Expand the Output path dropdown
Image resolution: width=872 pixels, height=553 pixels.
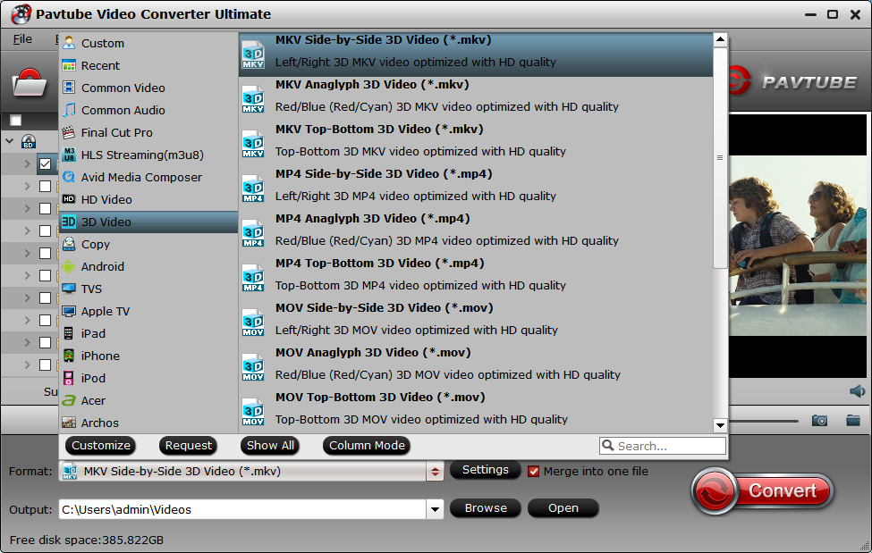point(435,509)
